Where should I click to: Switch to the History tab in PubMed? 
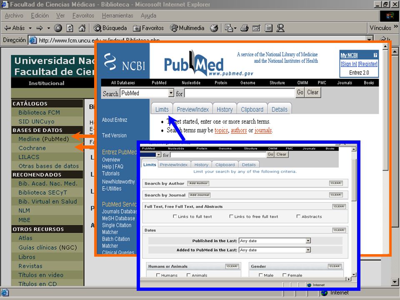225,110
